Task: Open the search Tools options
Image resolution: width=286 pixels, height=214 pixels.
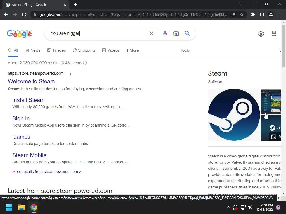Action: pyautogui.click(x=185, y=50)
